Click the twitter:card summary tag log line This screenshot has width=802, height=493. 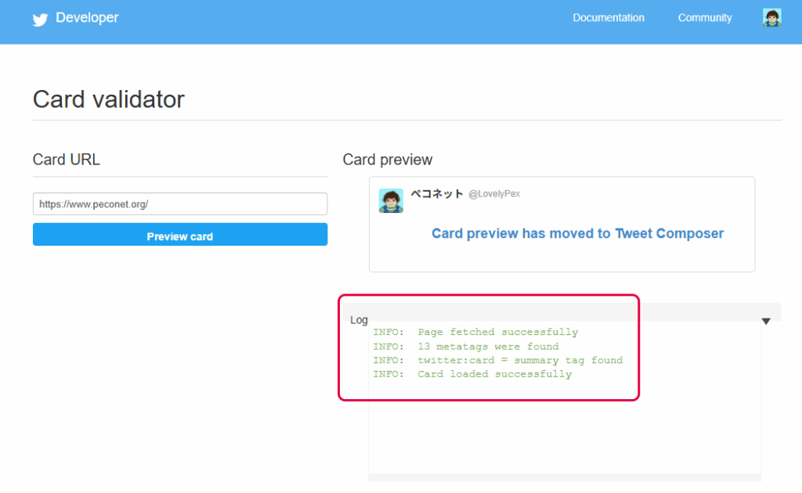(497, 360)
